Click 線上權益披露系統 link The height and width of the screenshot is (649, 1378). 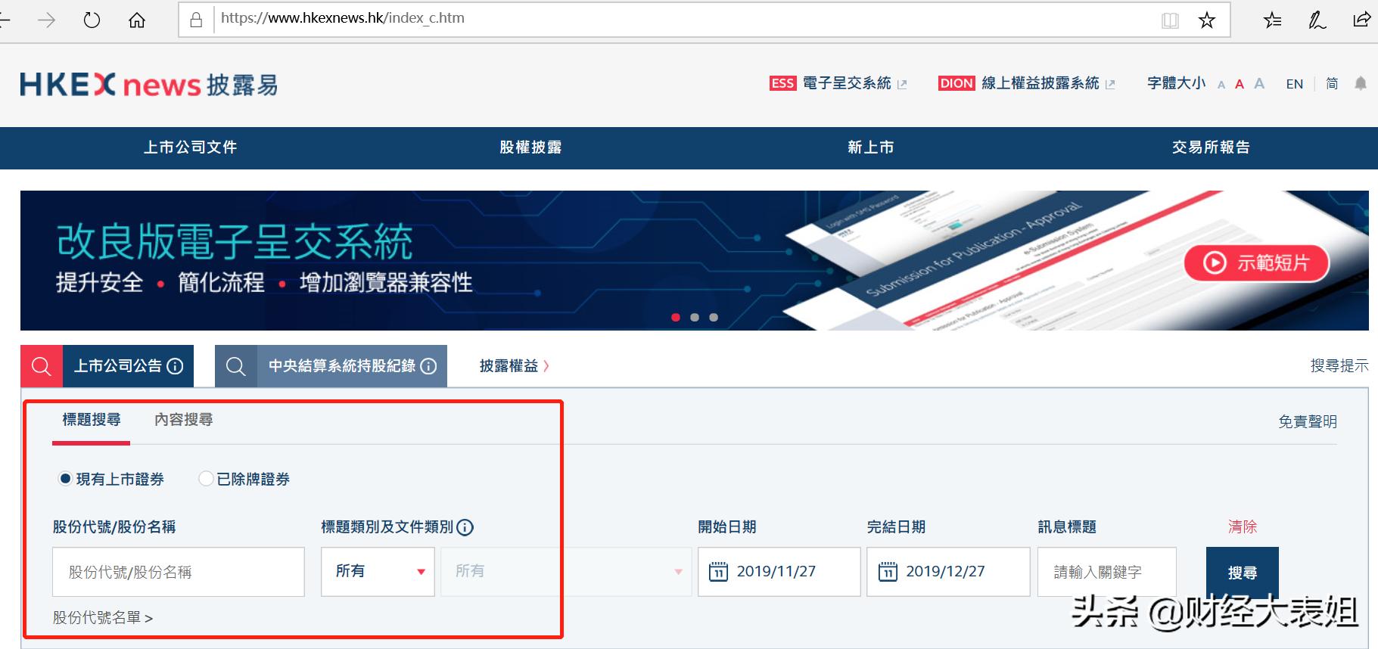(1040, 83)
